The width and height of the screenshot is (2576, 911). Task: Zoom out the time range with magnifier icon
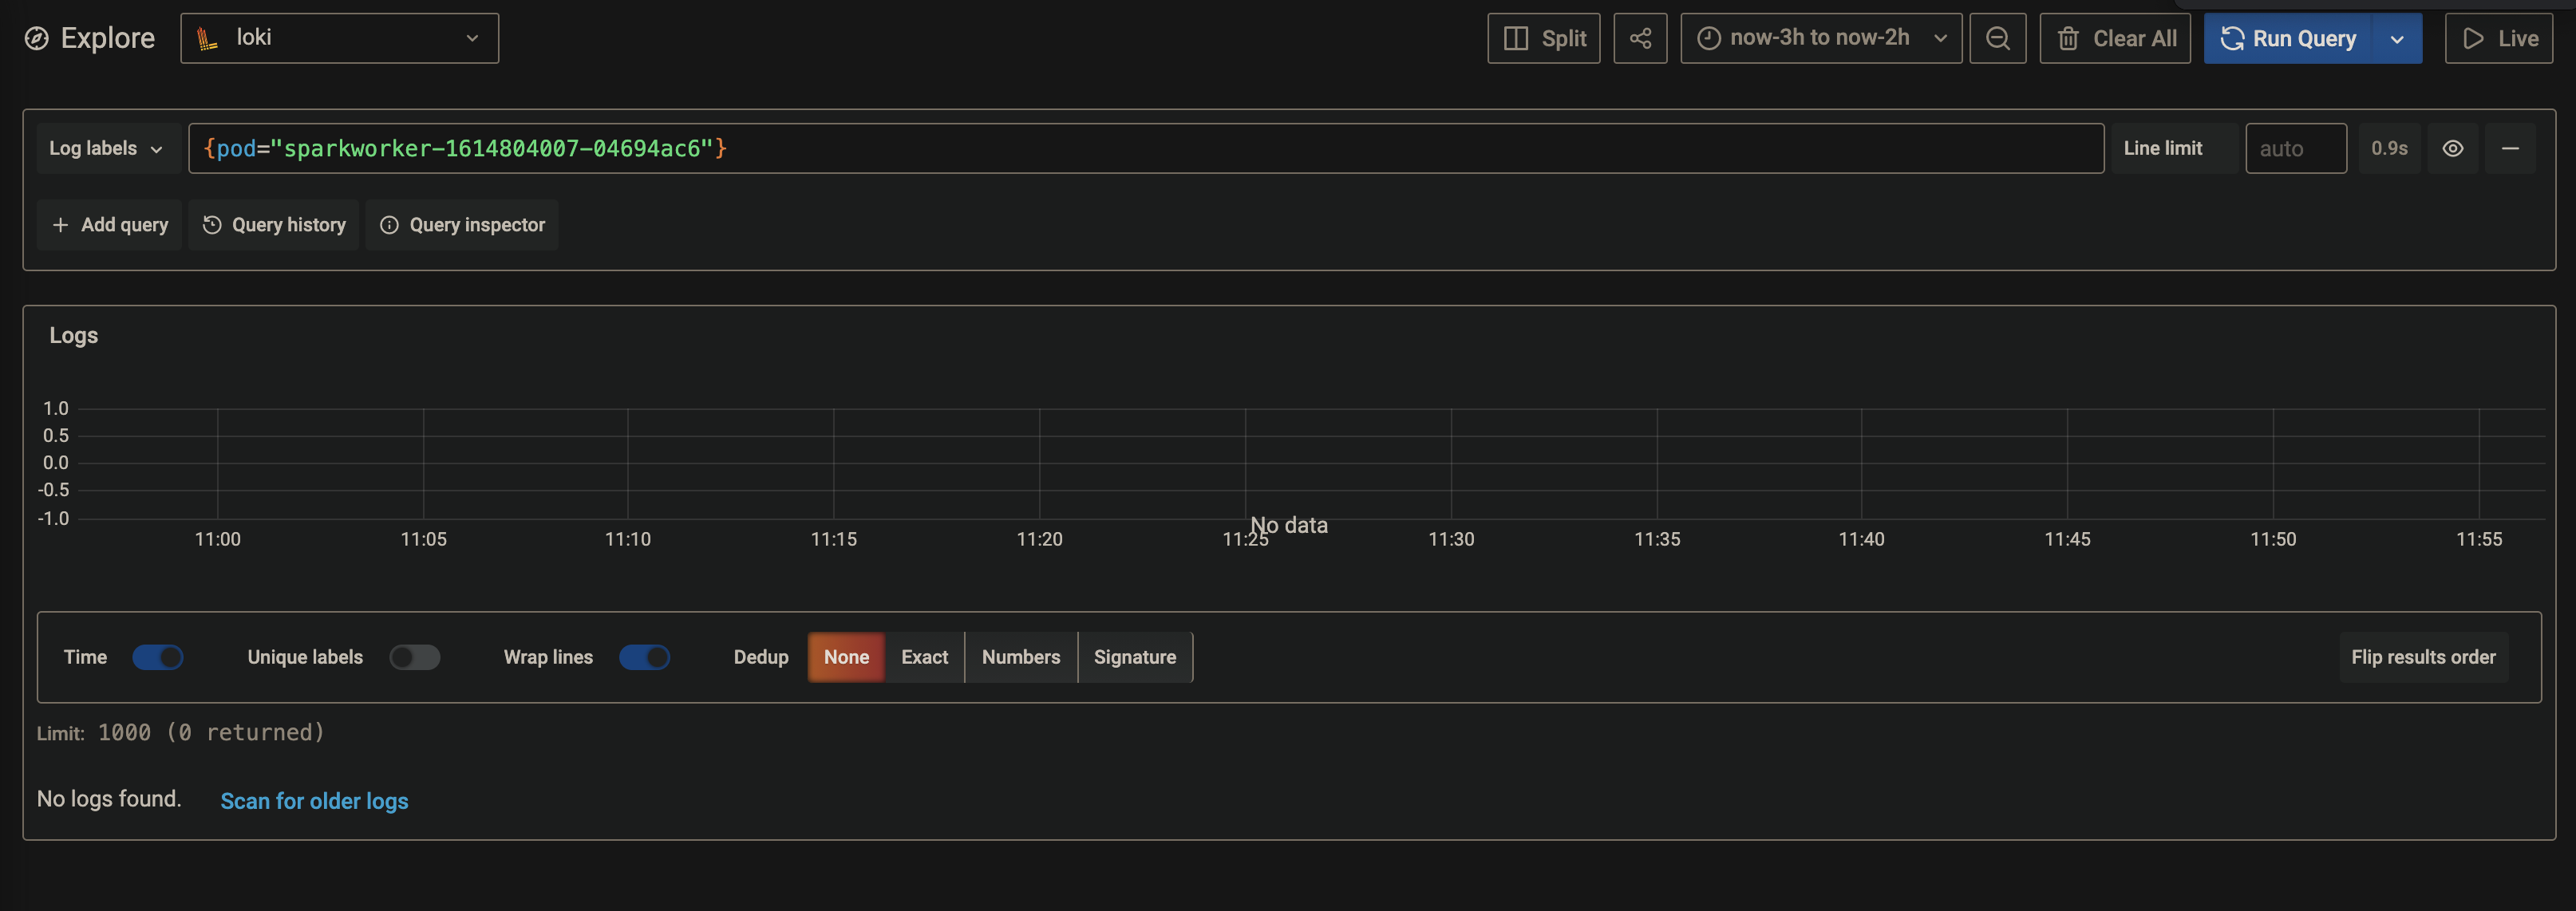pyautogui.click(x=1997, y=38)
